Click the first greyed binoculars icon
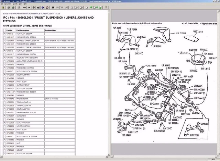 (x=57, y=8)
